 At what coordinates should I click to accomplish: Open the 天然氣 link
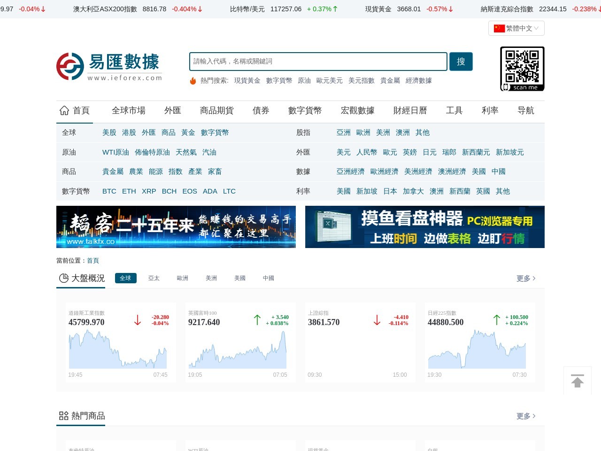point(186,152)
